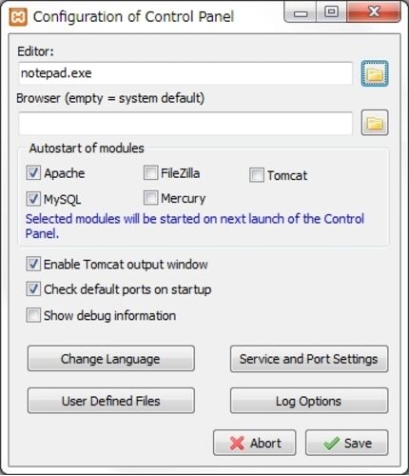This screenshot has height=476, width=409.
Task: Minimize the configuration window
Action: (301, 12)
